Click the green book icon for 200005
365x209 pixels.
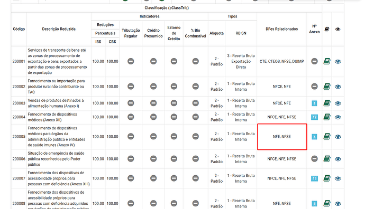327,137
